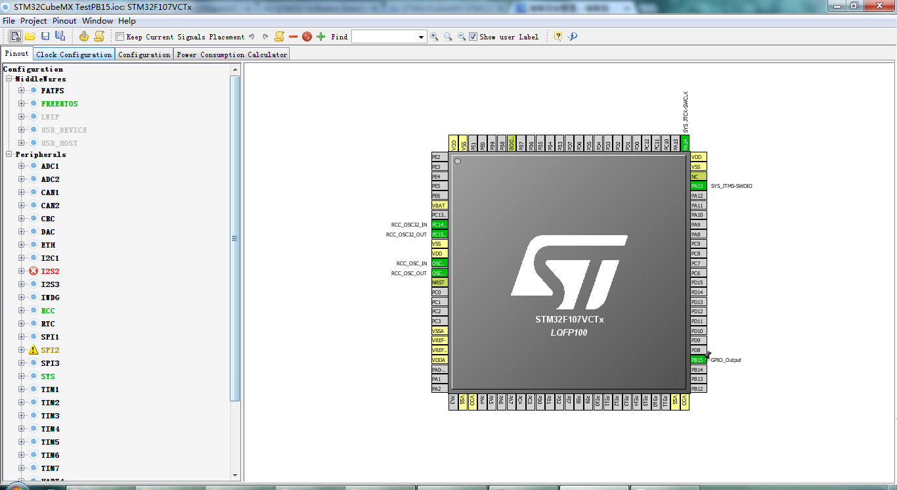Select the I2S2 peripheral entry
Image resolution: width=897 pixels, height=490 pixels.
[50, 271]
